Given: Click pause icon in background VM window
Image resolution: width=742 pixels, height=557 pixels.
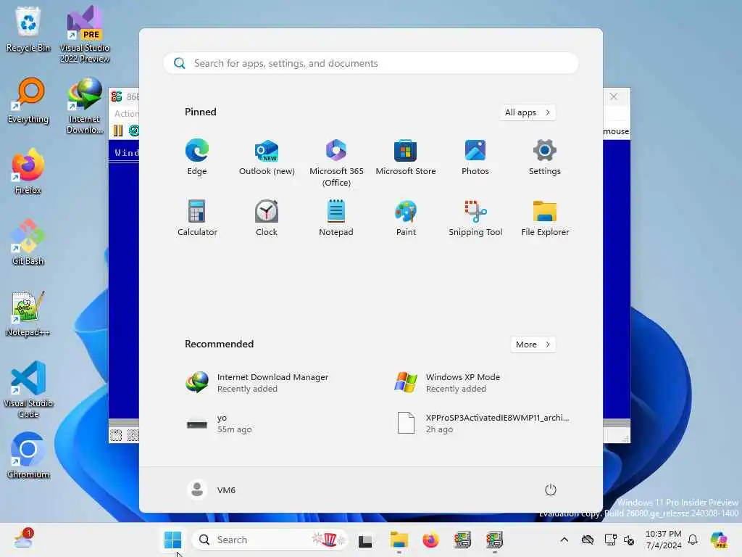Looking at the screenshot, I should coord(118,131).
